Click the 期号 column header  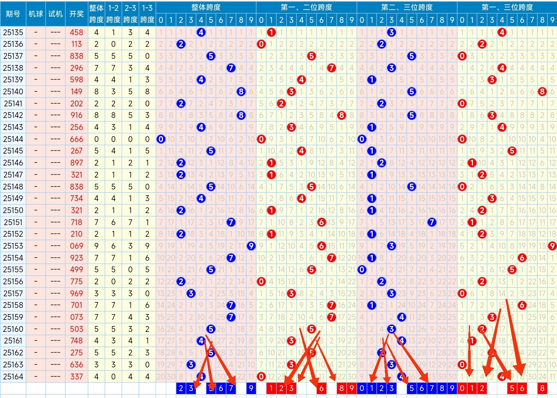[13, 14]
